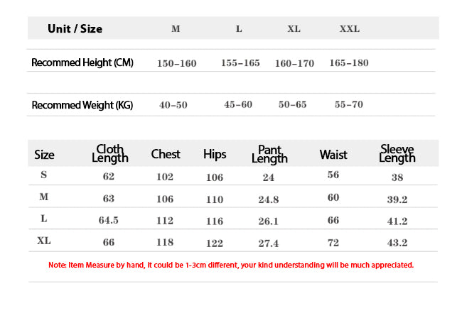Click the 165-180 height range for XXL
The width and height of the screenshot is (462, 313).
click(349, 63)
